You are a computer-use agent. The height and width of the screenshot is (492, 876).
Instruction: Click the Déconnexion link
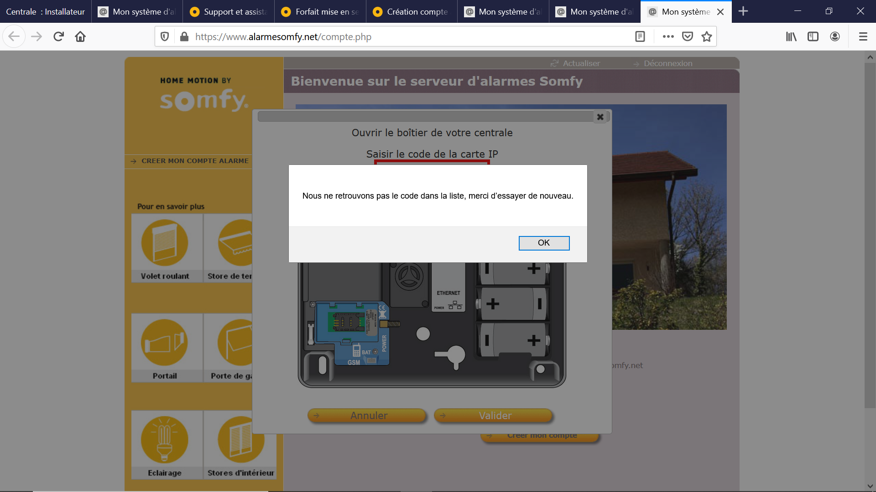click(663, 63)
